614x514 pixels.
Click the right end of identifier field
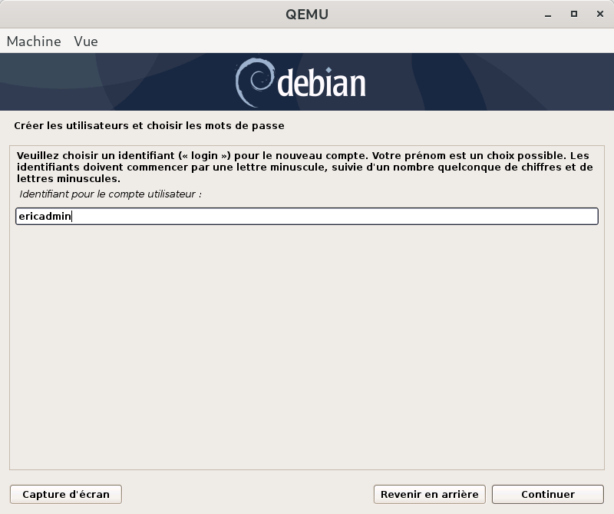pos(583,217)
